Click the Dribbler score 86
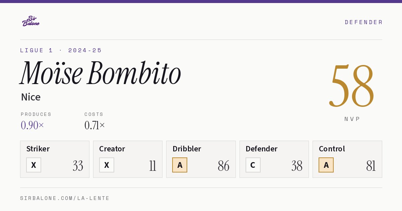The height and width of the screenshot is (211, 402). point(223,166)
